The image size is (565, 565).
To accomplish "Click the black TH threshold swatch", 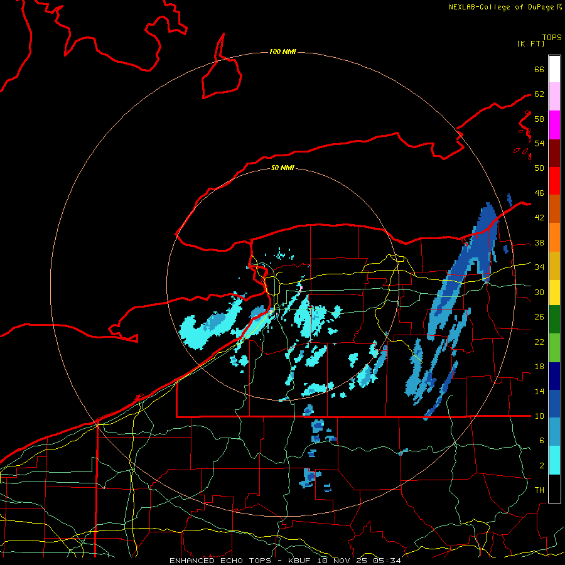I will coord(554,488).
